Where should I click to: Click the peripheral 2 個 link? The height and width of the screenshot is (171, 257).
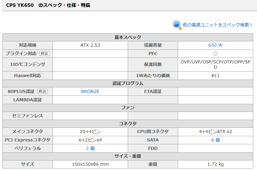coord(90,148)
